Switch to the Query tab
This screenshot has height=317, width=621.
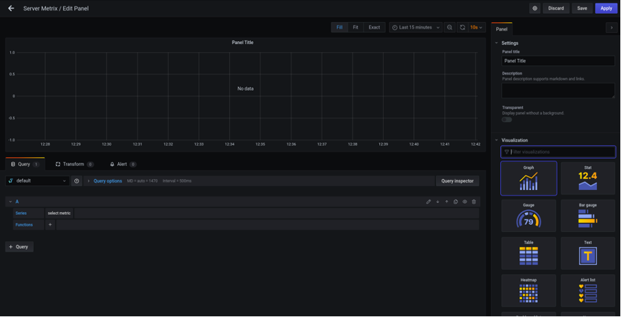coord(25,164)
